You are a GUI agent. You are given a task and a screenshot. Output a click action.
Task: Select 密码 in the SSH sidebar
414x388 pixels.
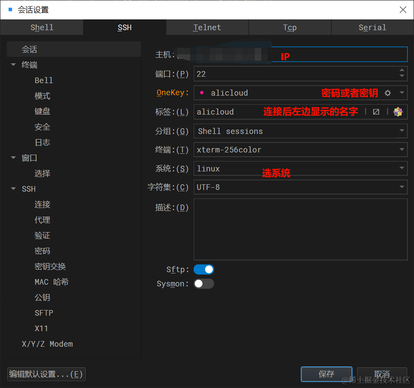point(42,251)
